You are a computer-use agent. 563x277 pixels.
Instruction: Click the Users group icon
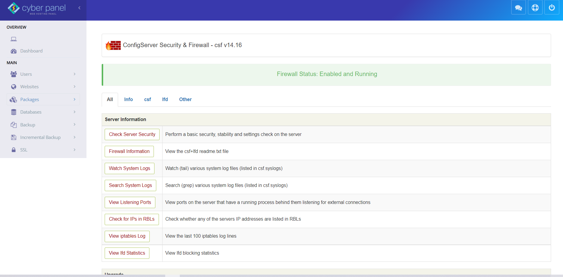tap(14, 74)
